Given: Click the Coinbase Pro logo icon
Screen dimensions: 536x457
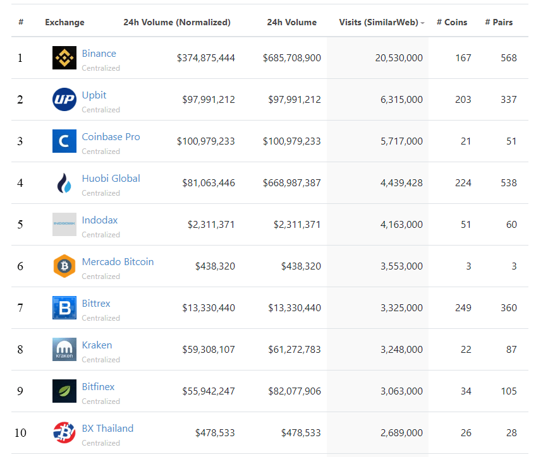Looking at the screenshot, I should click(x=63, y=141).
